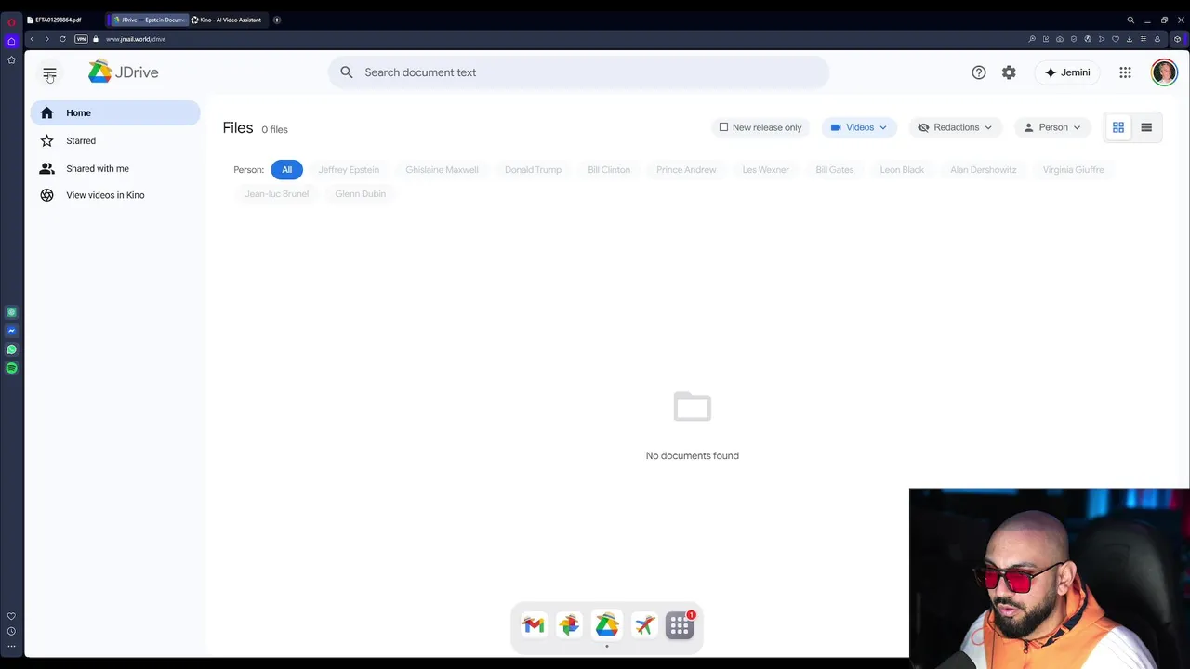Select the All person filter chip

pos(286,170)
